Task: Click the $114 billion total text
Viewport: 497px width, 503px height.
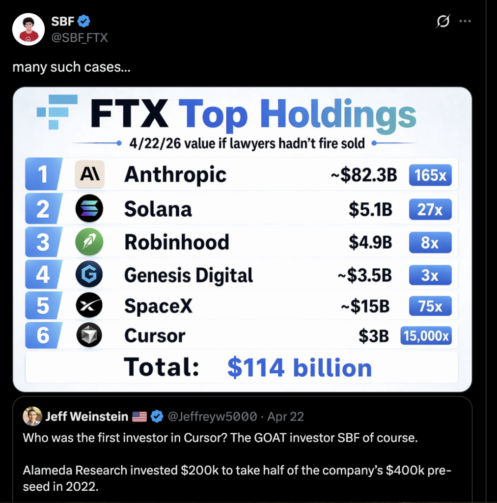Action: click(299, 368)
